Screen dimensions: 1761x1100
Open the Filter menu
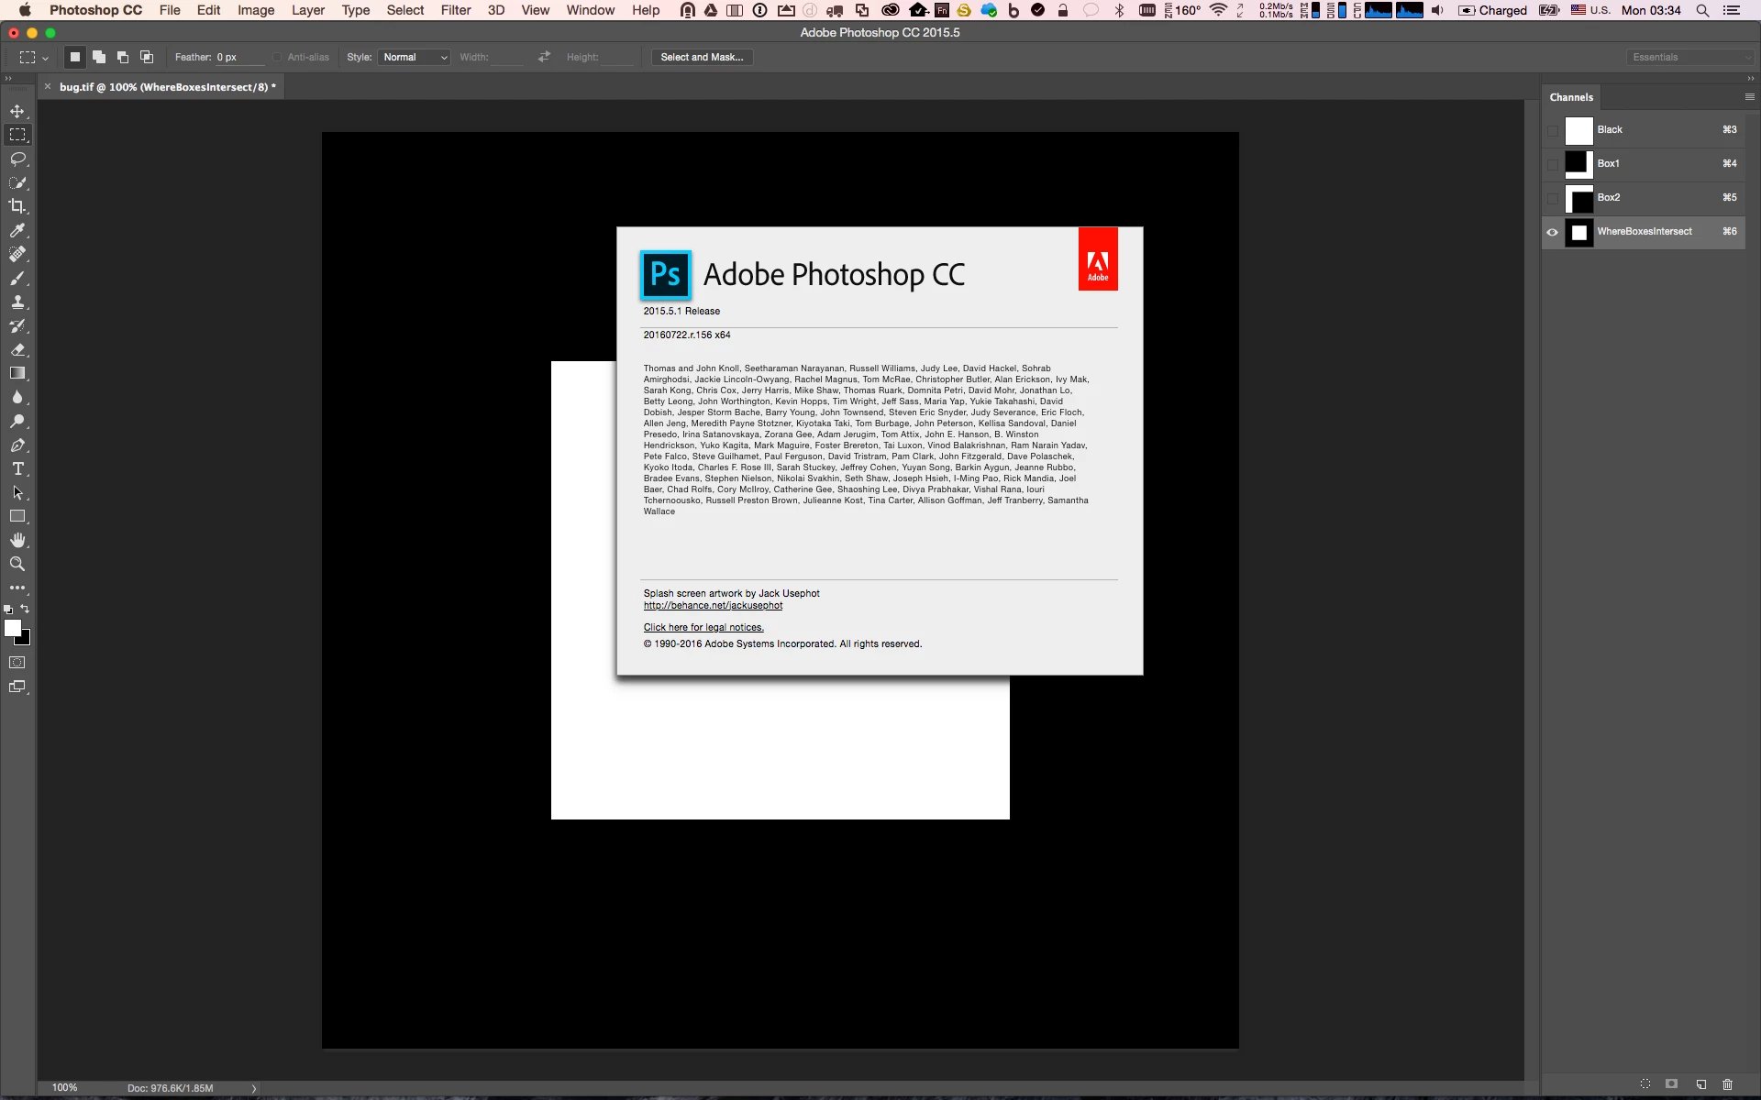click(455, 10)
